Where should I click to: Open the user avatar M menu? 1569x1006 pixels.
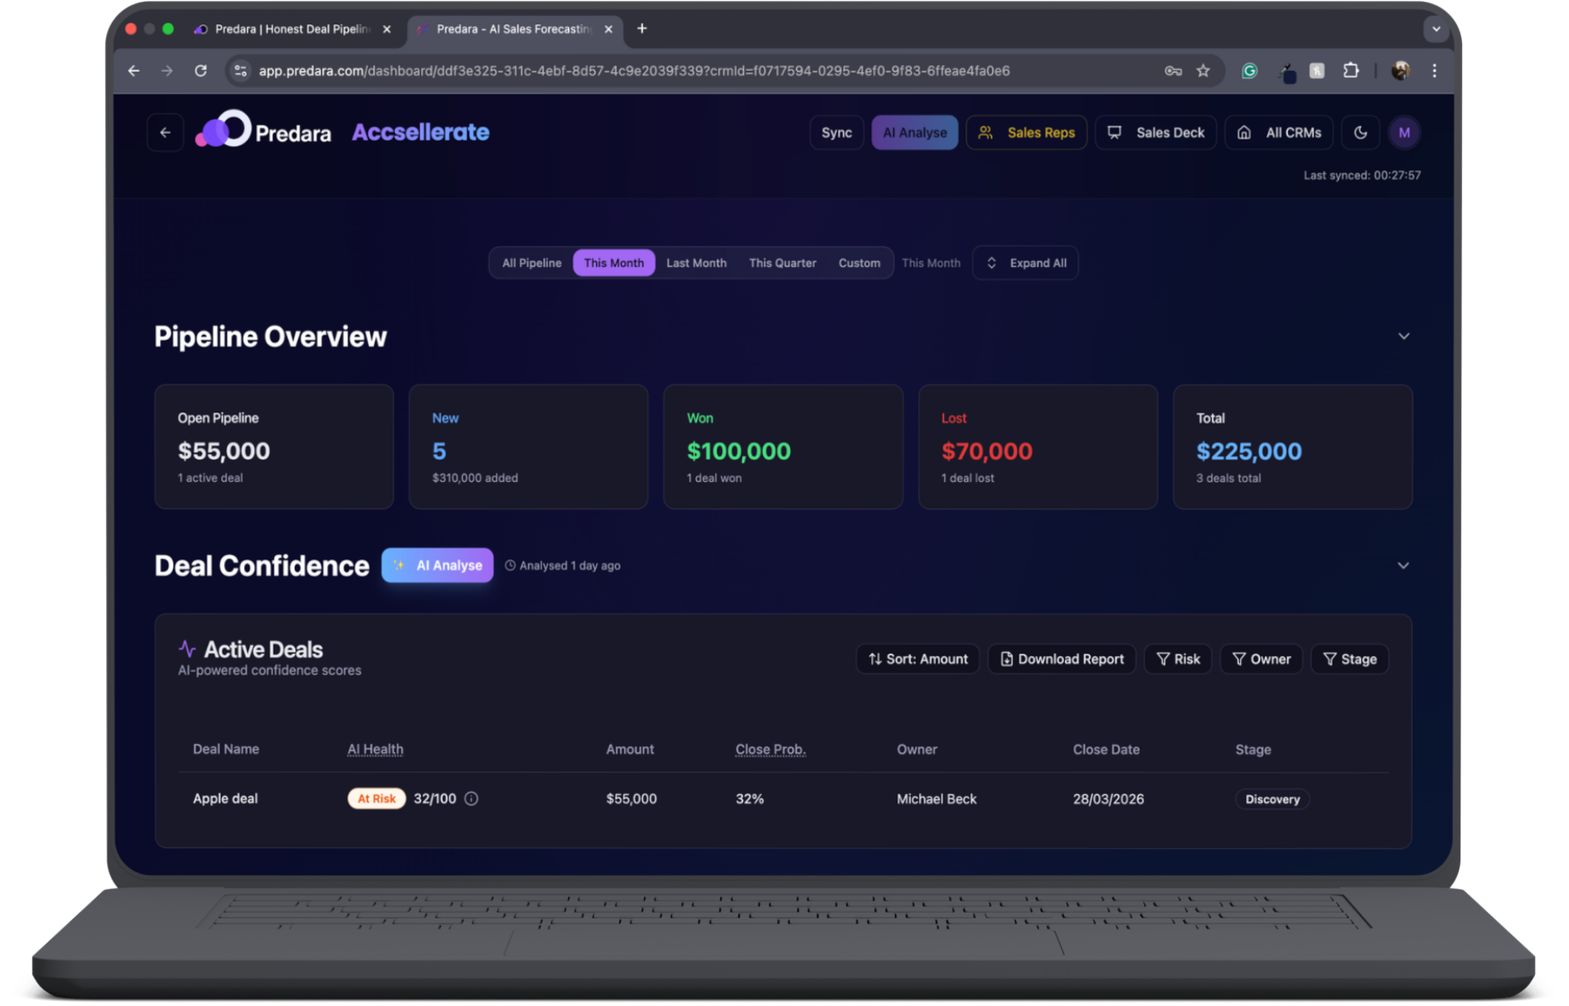click(1404, 132)
